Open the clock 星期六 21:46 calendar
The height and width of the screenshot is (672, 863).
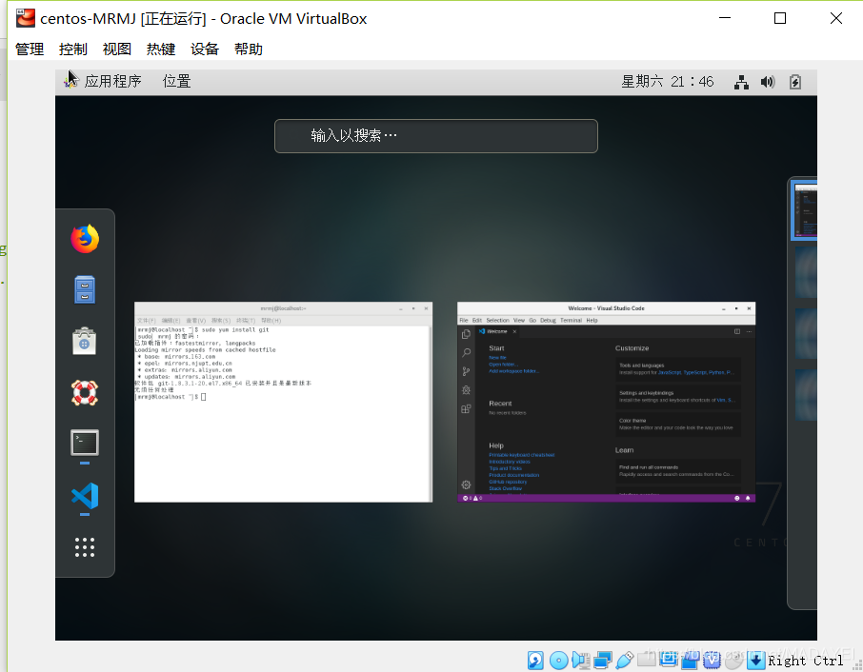667,82
